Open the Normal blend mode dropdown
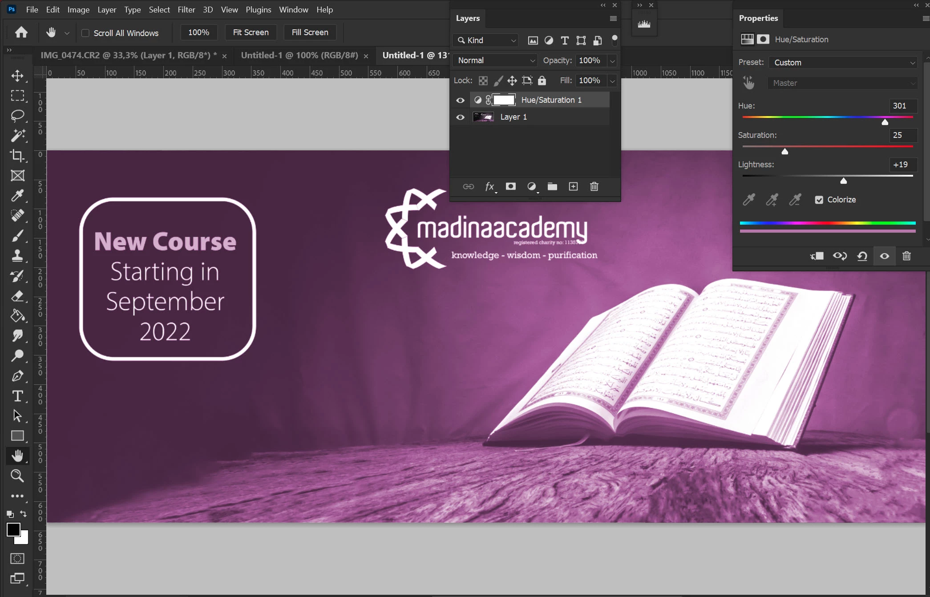 coord(495,61)
